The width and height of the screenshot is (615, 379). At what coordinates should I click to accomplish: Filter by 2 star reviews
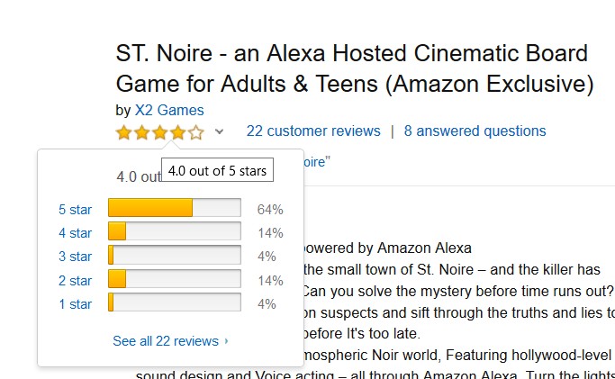[76, 281]
